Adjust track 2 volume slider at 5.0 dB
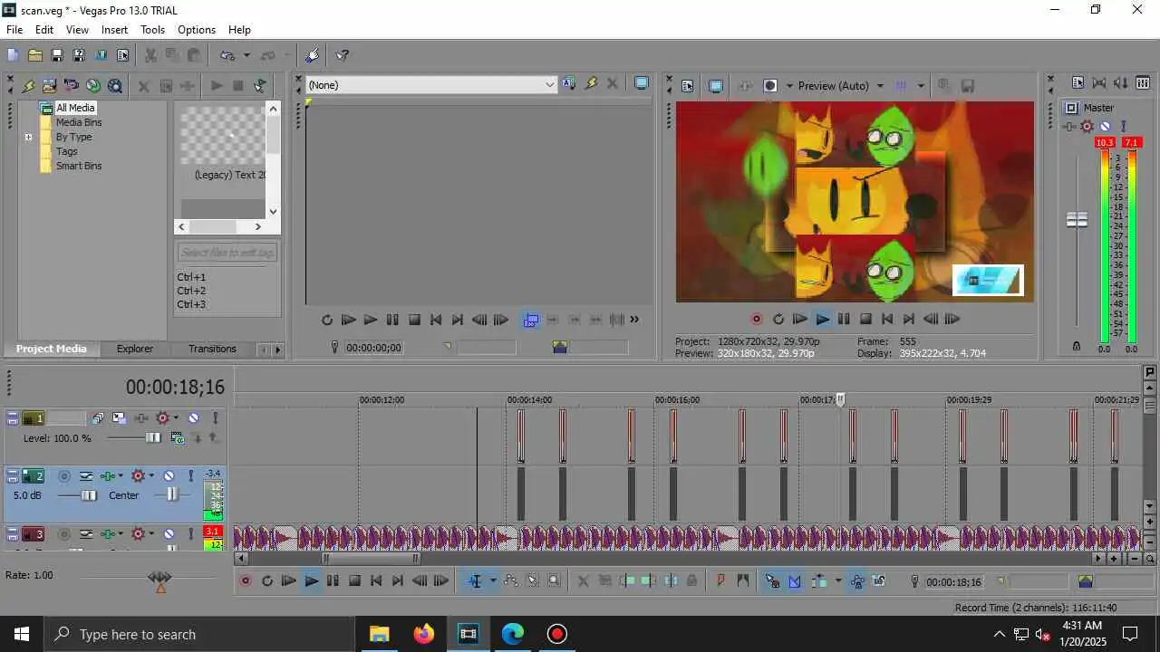The image size is (1160, 652). pyautogui.click(x=89, y=495)
